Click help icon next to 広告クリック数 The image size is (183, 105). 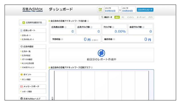pyautogui.click(x=91, y=27)
